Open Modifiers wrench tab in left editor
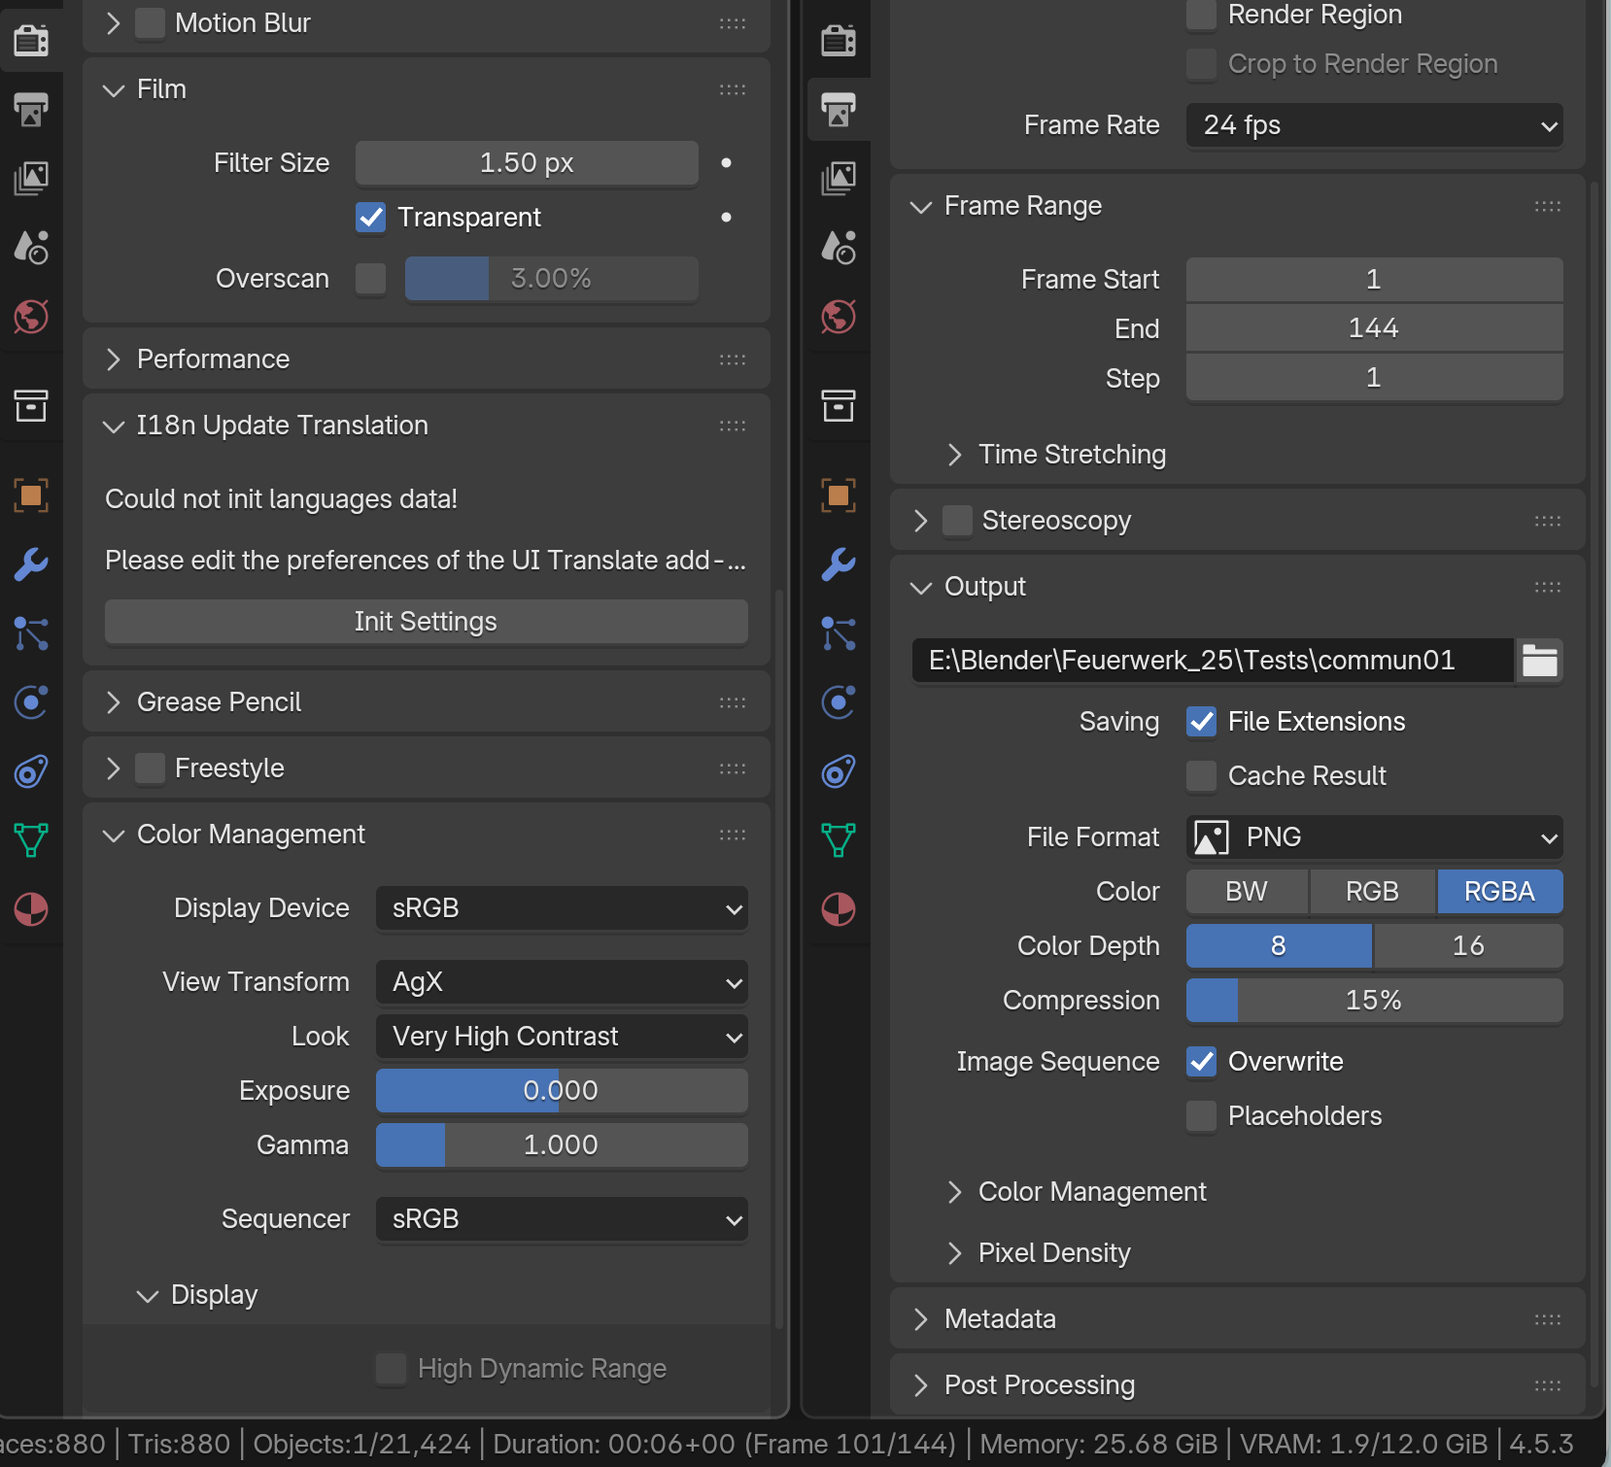Screen dimensions: 1611x1467 tap(31, 564)
